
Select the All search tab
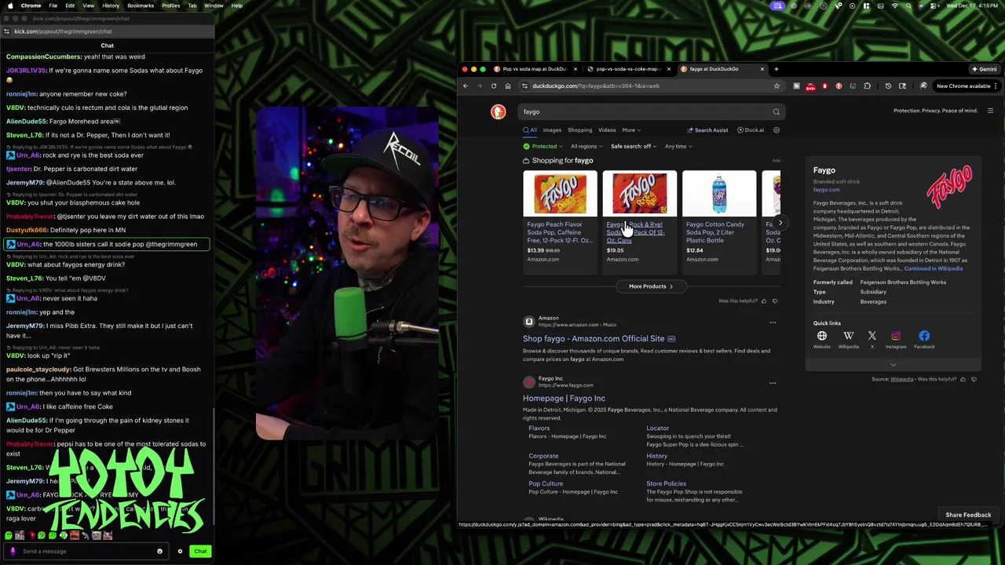530,130
